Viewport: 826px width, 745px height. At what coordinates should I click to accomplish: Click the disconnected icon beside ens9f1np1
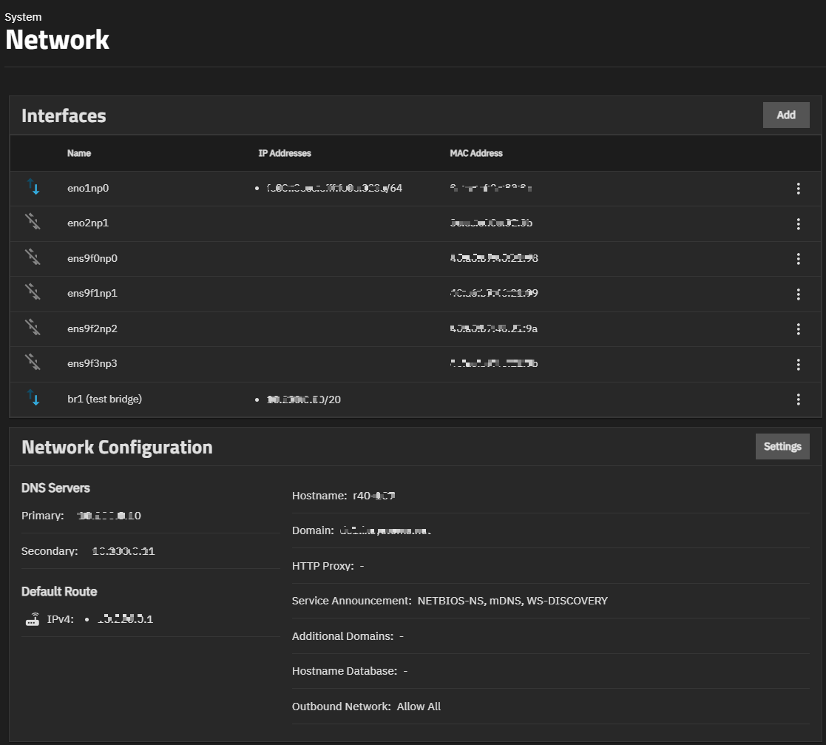(34, 293)
